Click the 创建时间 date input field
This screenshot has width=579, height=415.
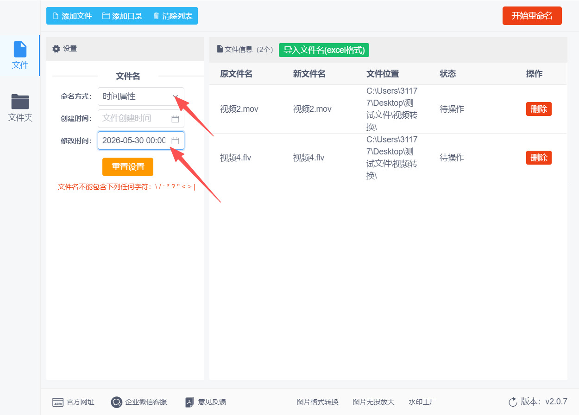(x=141, y=119)
